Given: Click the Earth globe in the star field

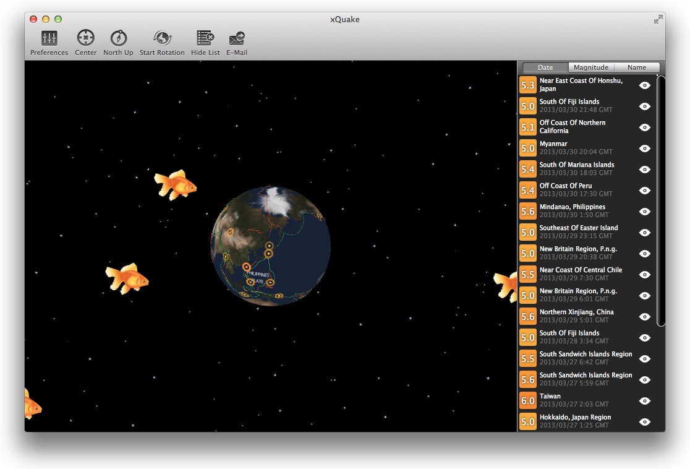Looking at the screenshot, I should (270, 246).
